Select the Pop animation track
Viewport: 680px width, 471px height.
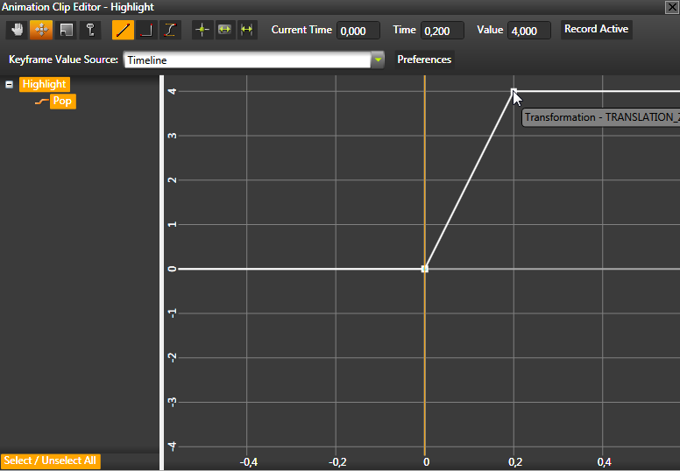point(61,102)
